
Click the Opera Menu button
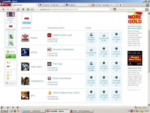click(x=5, y=5)
